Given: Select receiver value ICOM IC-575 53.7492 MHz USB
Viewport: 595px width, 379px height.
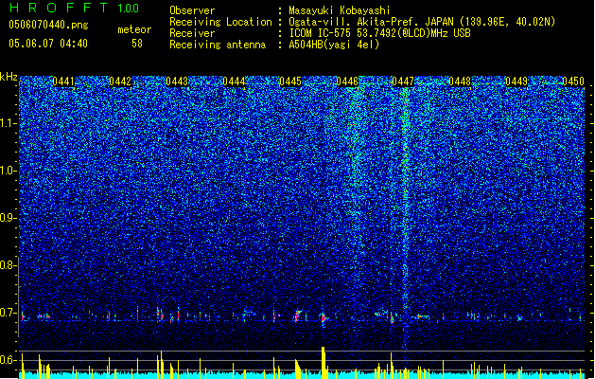Looking at the screenshot, I should 379,33.
